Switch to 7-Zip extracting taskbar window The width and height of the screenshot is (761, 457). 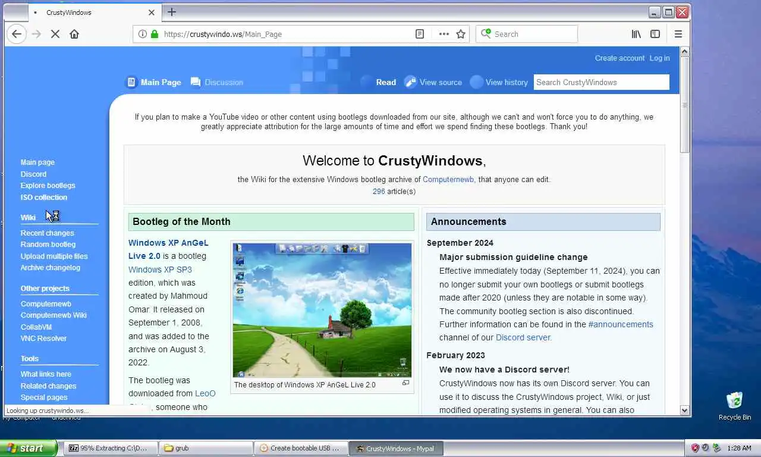pos(111,448)
